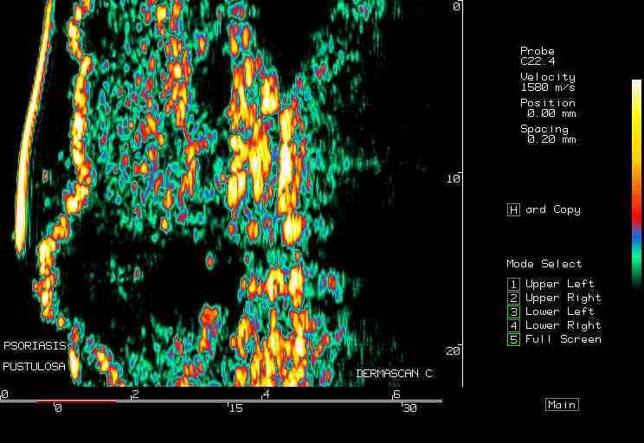This screenshot has height=443, width=644.
Task: Click the Upper Left label
Action: 560,284
